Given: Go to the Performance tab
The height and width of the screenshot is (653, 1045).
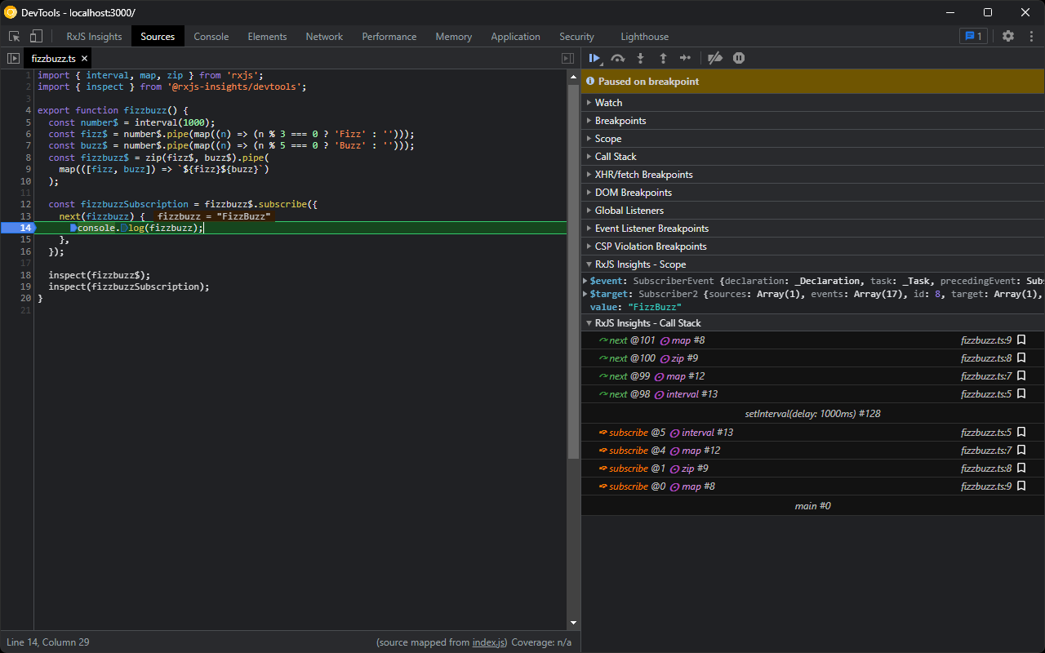Looking at the screenshot, I should (x=389, y=37).
